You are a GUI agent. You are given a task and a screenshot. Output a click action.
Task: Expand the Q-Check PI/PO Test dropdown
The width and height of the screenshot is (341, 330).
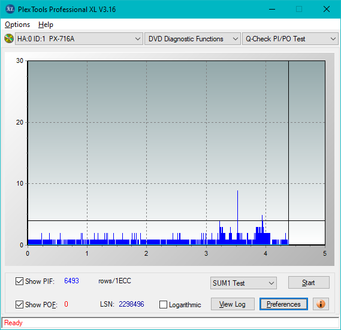290,39
